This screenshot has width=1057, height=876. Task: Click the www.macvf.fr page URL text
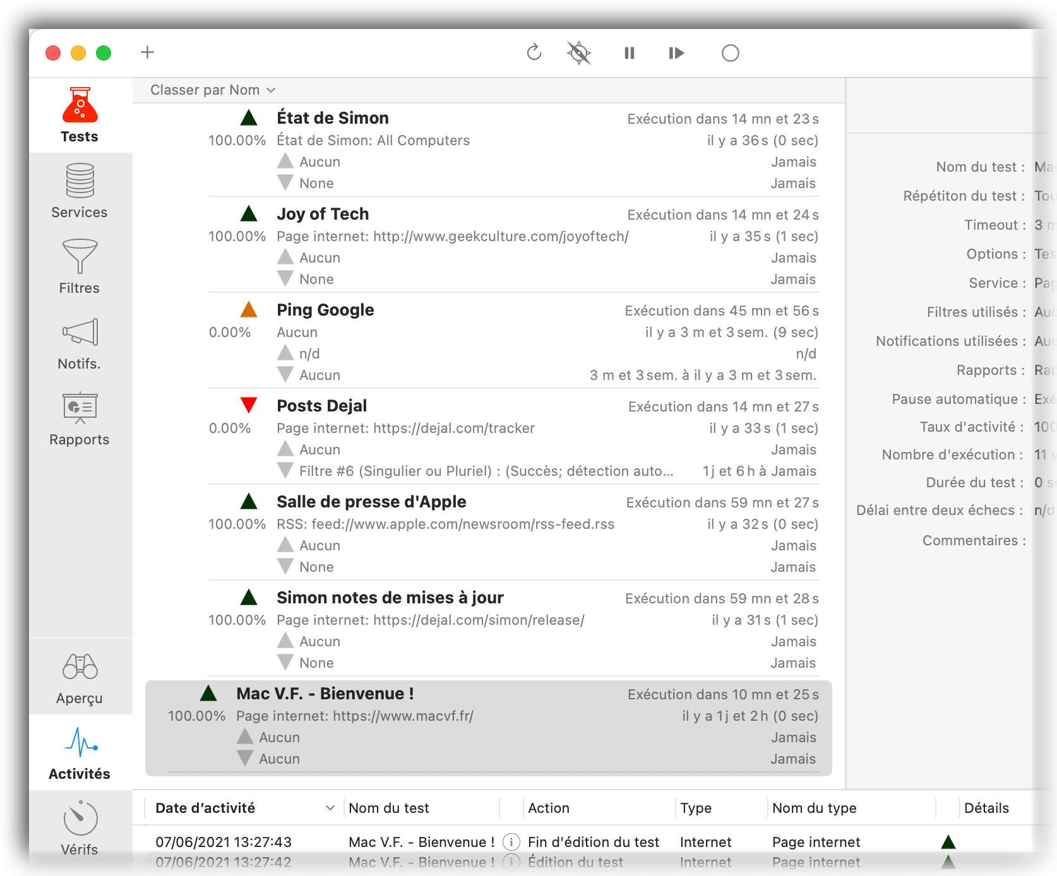point(355,716)
